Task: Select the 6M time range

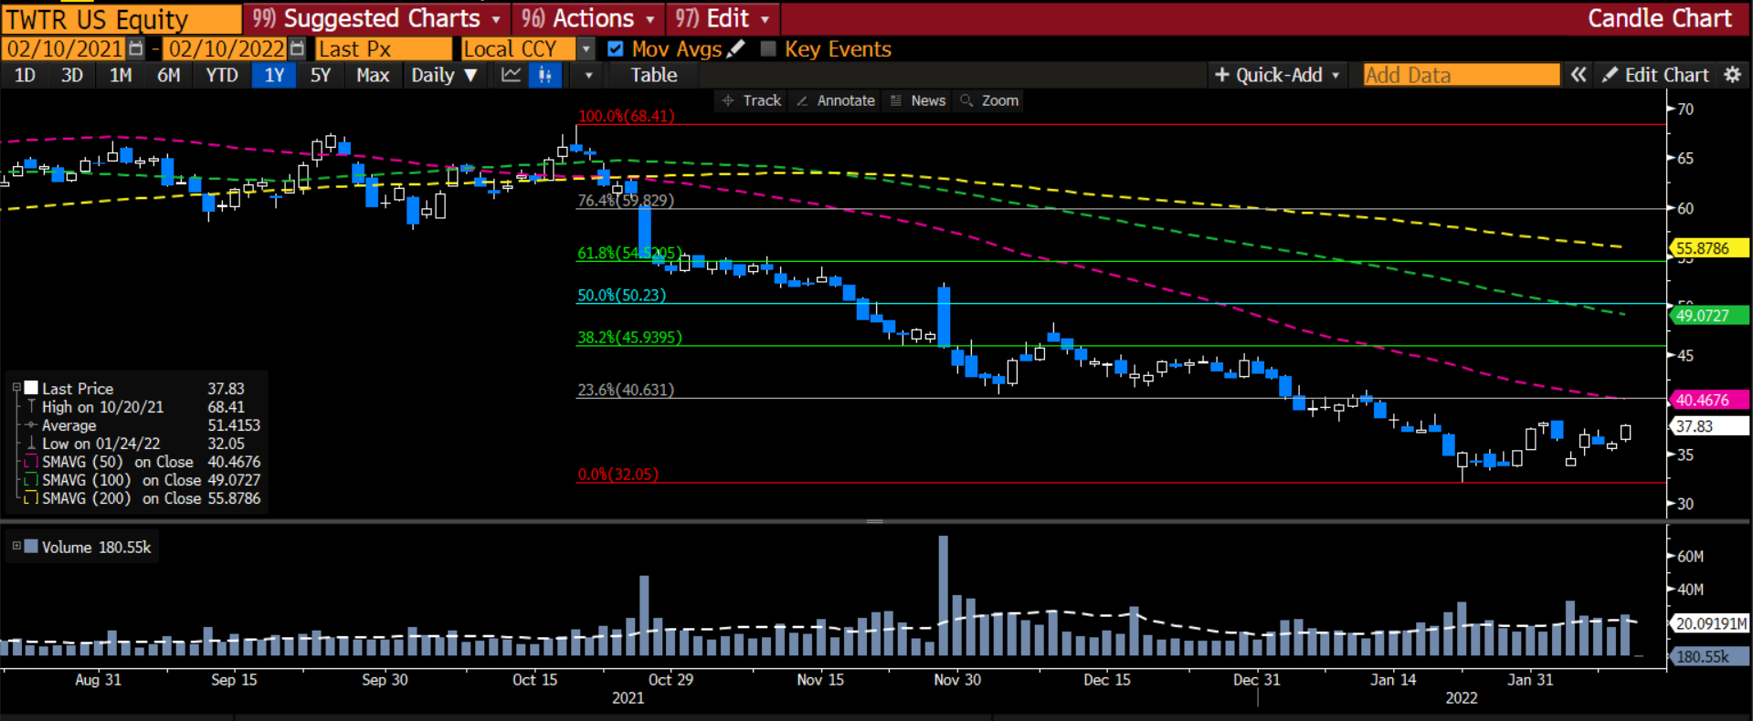Action: coord(169,75)
